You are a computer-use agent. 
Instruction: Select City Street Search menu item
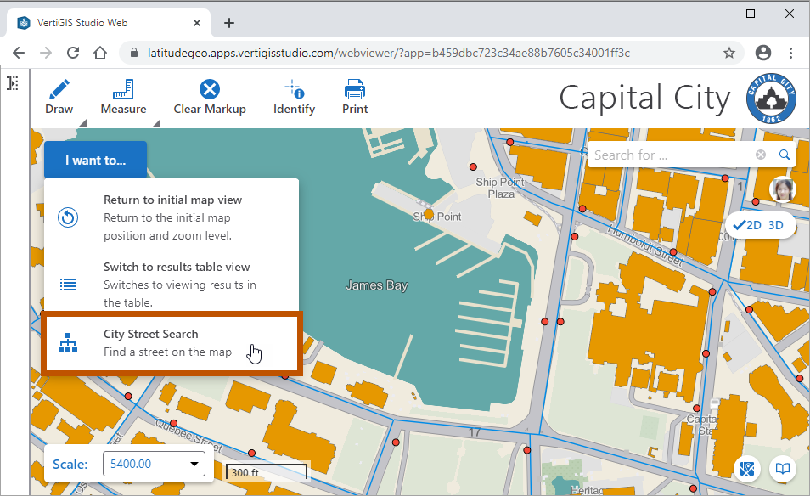pos(172,343)
